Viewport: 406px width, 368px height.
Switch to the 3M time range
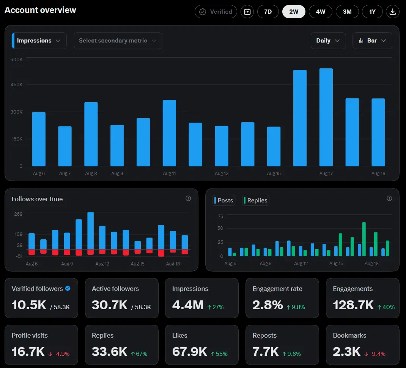coord(347,12)
